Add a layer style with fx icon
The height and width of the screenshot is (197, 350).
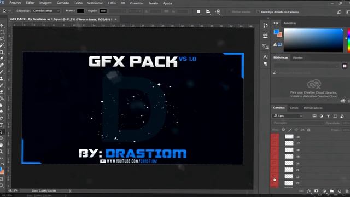coord(309,191)
